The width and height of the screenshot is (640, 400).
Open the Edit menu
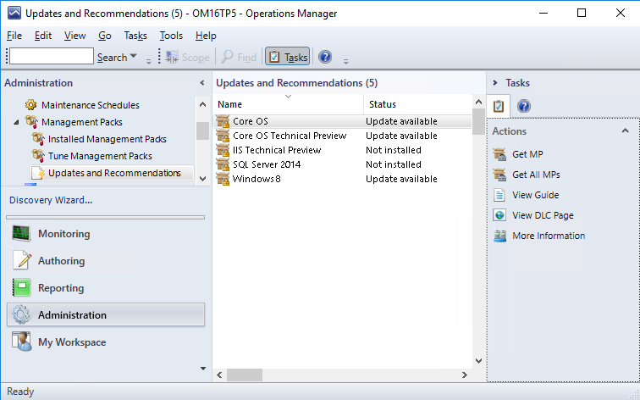point(43,36)
